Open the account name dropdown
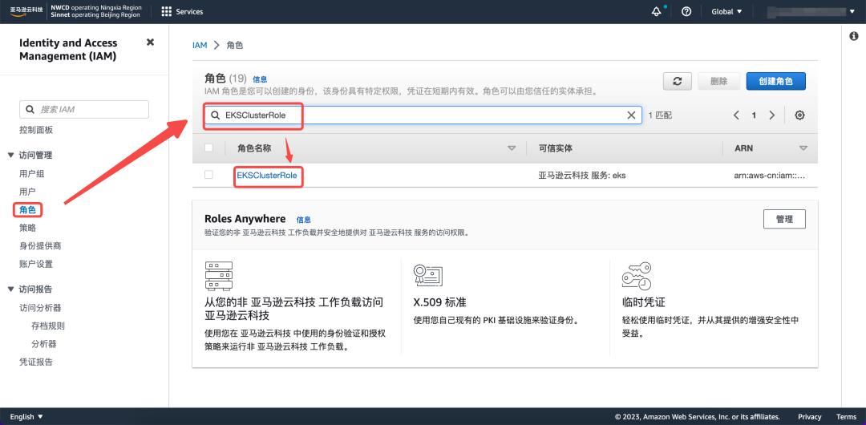The width and height of the screenshot is (866, 425). click(810, 11)
